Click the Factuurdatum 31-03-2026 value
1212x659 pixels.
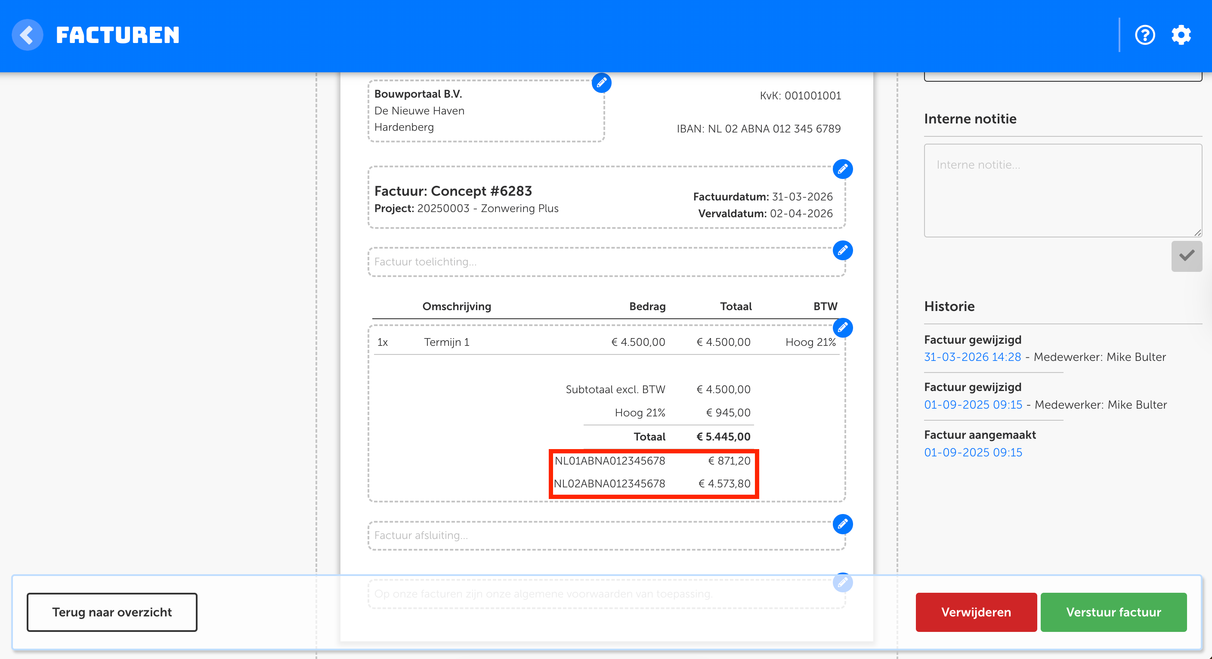point(802,197)
